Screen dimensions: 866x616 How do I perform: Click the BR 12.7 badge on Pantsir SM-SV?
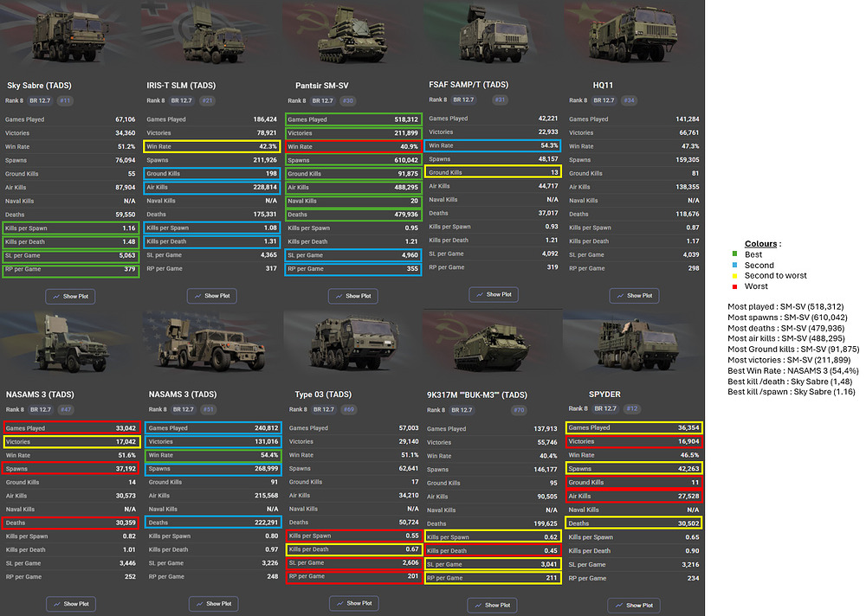[x=322, y=100]
